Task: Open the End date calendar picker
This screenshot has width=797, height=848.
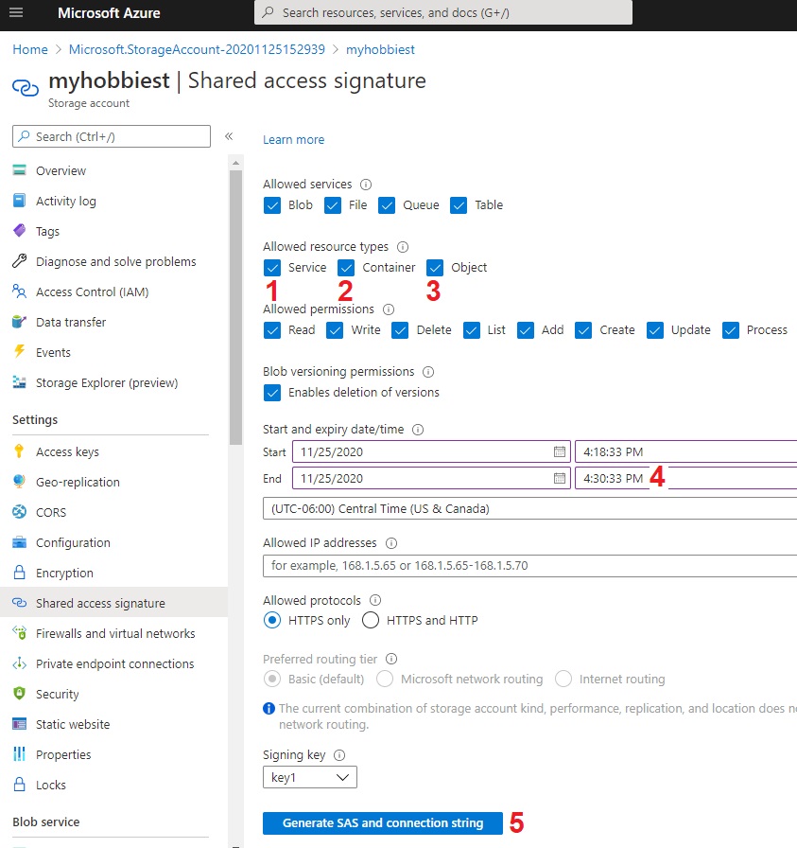Action: [560, 478]
